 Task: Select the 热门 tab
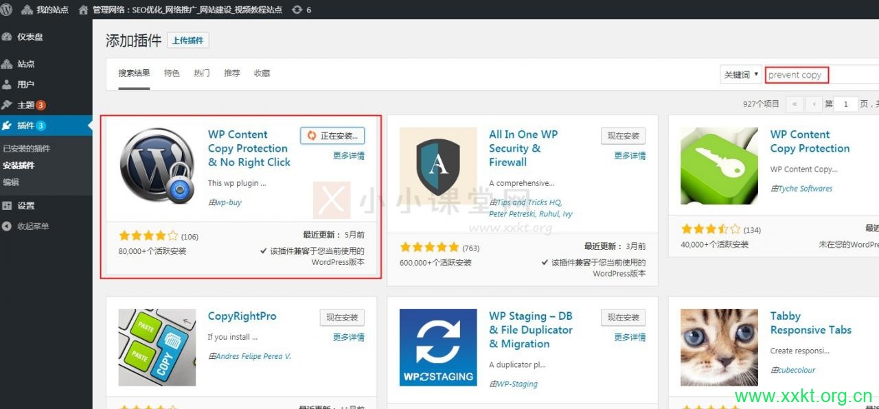(202, 73)
